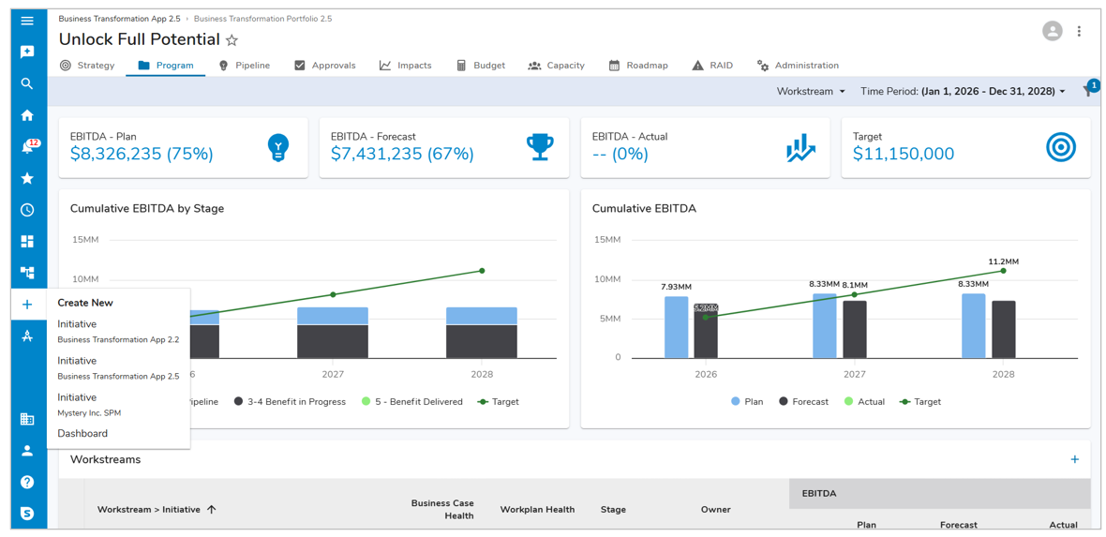Click the search icon in sidebar

(27, 83)
